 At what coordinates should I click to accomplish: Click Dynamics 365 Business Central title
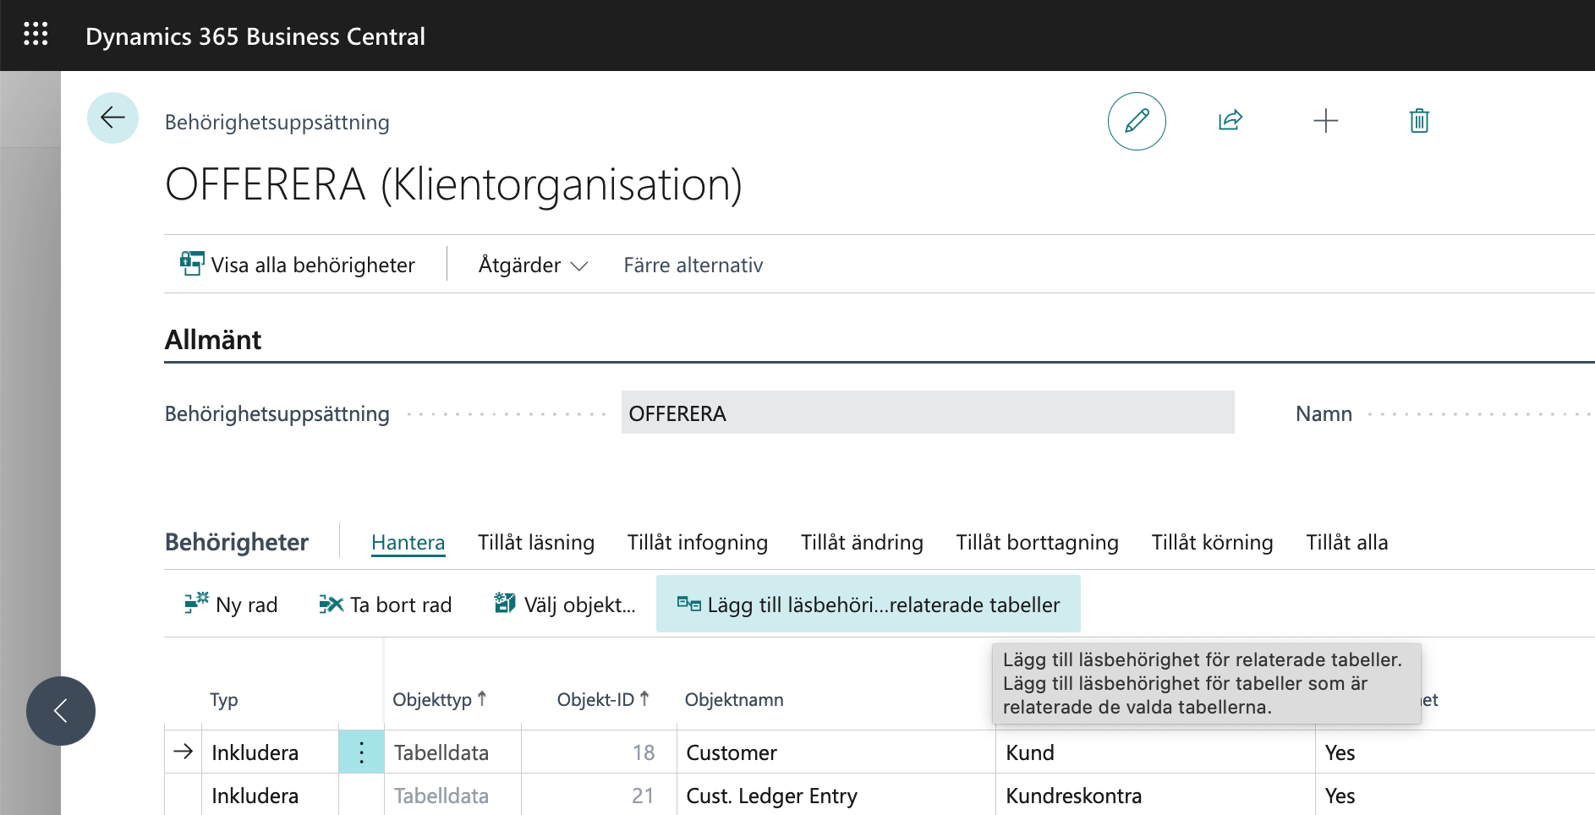click(x=255, y=36)
